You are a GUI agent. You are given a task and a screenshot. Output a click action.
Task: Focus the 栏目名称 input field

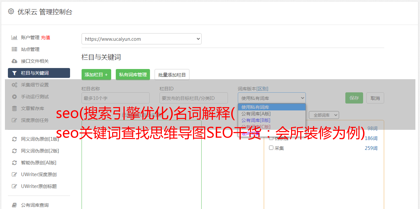click(x=115, y=98)
